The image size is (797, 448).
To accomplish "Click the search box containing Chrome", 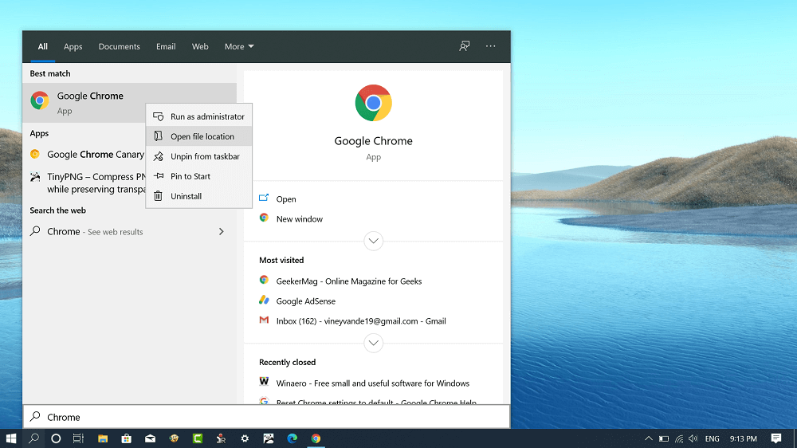I will [x=266, y=417].
